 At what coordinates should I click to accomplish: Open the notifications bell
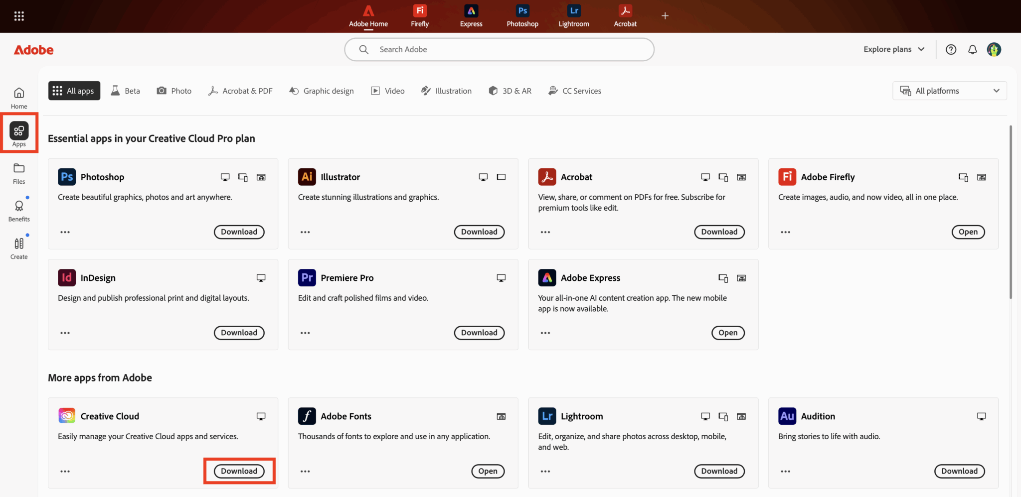coord(972,49)
